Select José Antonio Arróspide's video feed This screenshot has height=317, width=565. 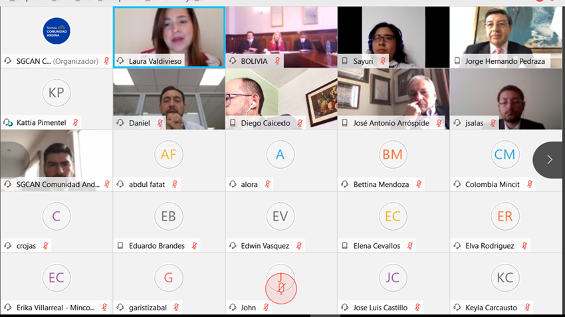[394, 99]
